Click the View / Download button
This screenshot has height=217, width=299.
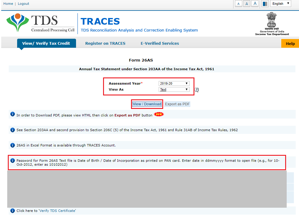pyautogui.click(x=147, y=104)
